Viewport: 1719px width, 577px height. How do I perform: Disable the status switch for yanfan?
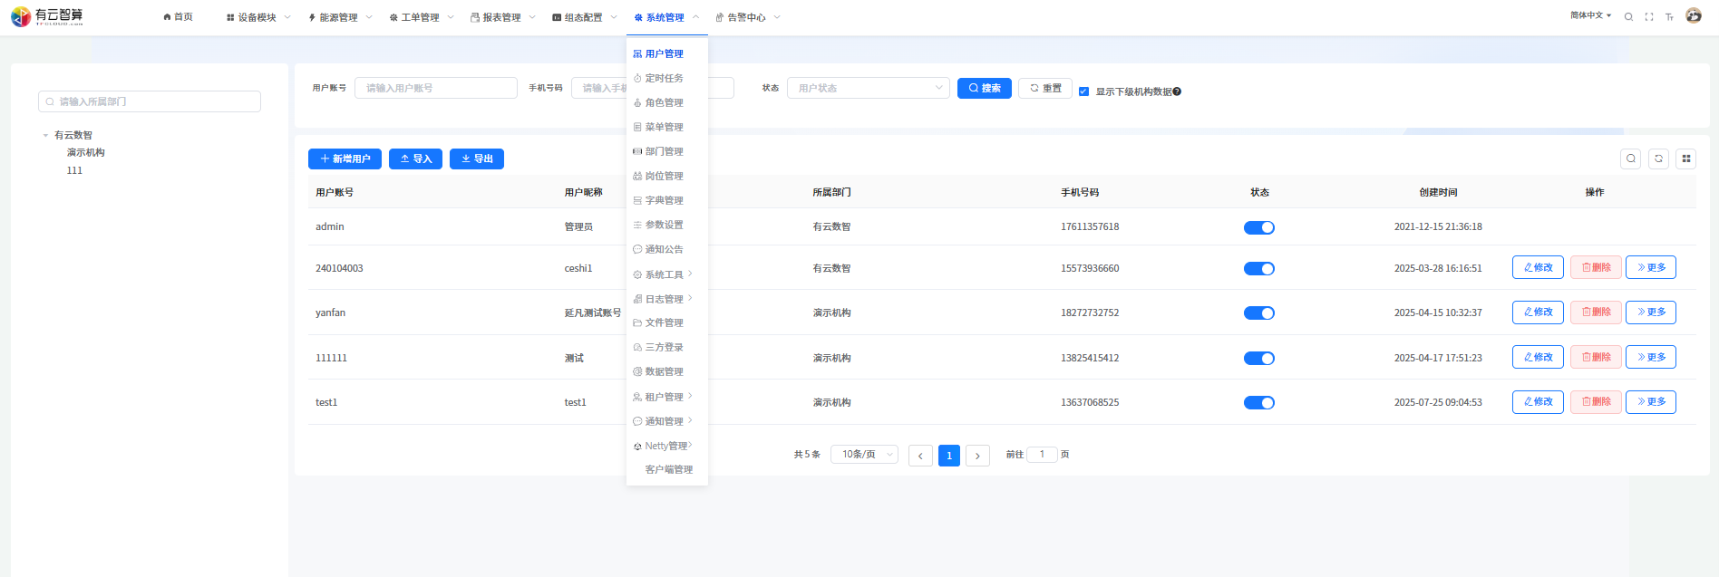1258,313
